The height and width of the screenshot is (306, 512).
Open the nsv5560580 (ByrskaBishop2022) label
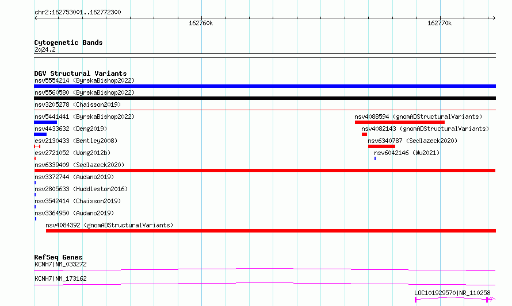[x=85, y=92]
